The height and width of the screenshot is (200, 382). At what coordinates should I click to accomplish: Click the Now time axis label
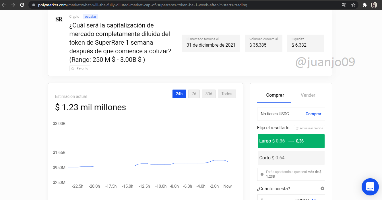[228, 186]
